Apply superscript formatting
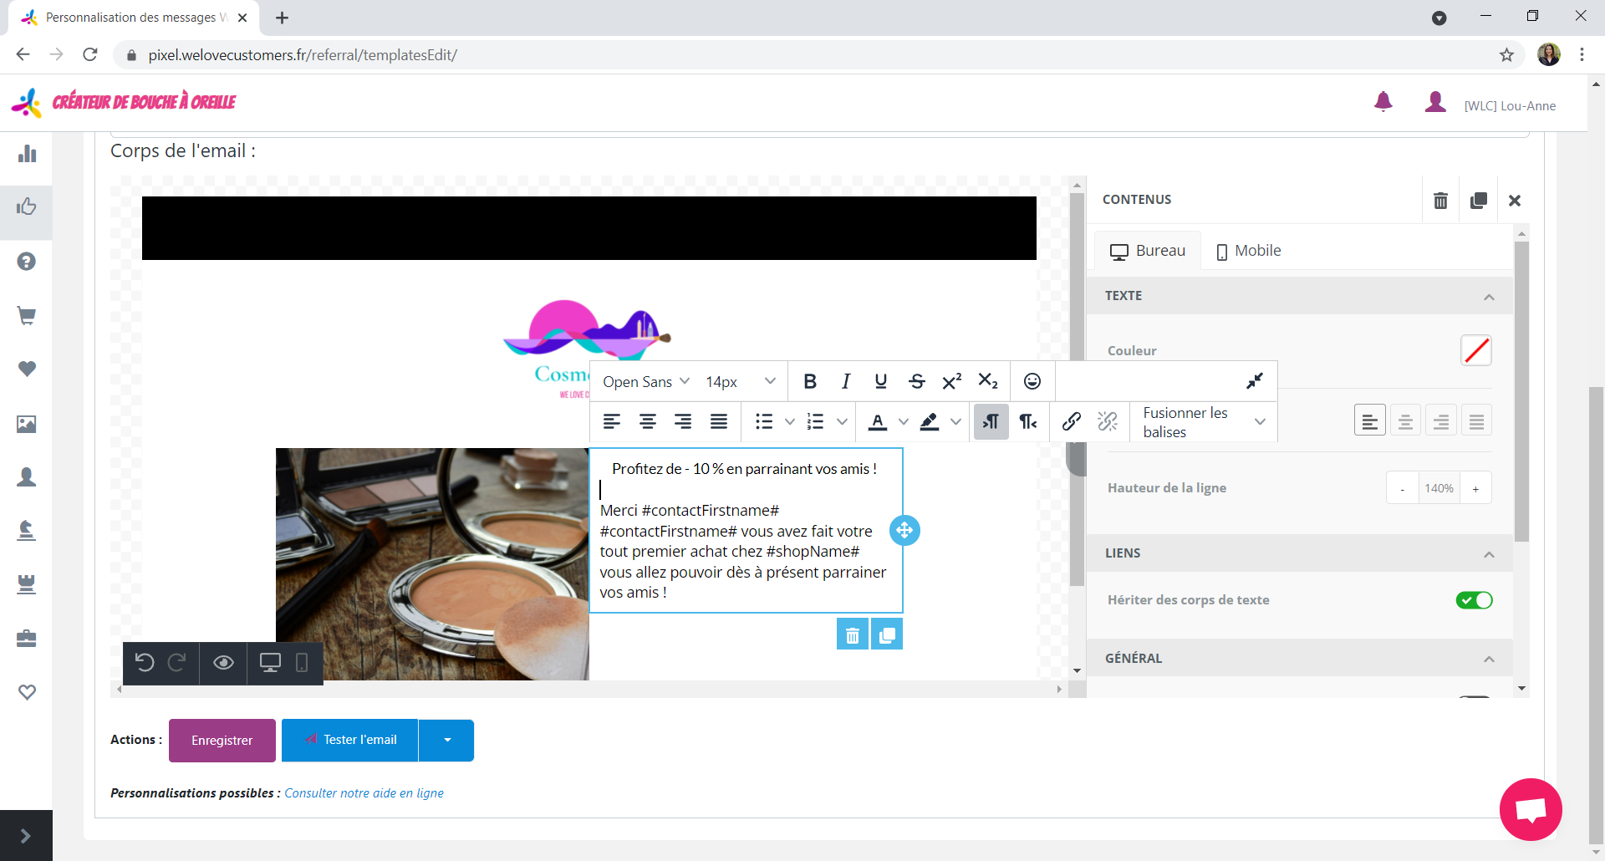Image resolution: width=1605 pixels, height=861 pixels. 951,381
